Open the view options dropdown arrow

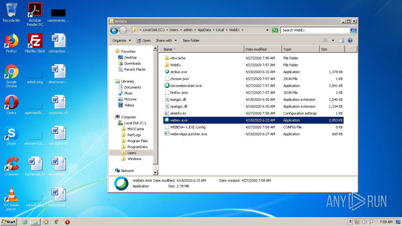tap(333, 40)
